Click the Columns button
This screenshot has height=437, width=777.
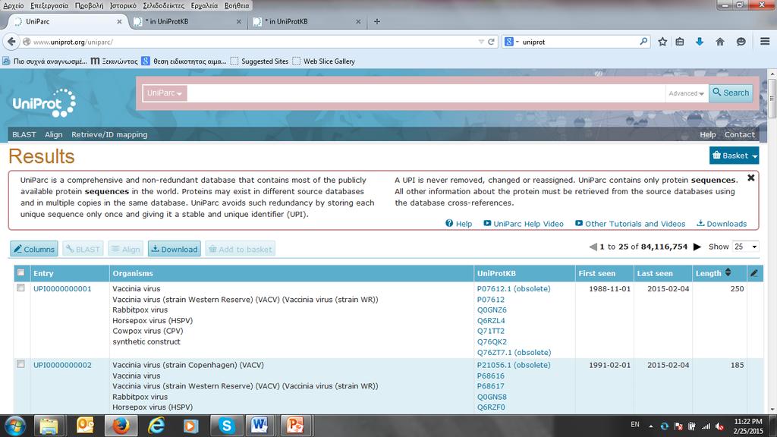(34, 249)
